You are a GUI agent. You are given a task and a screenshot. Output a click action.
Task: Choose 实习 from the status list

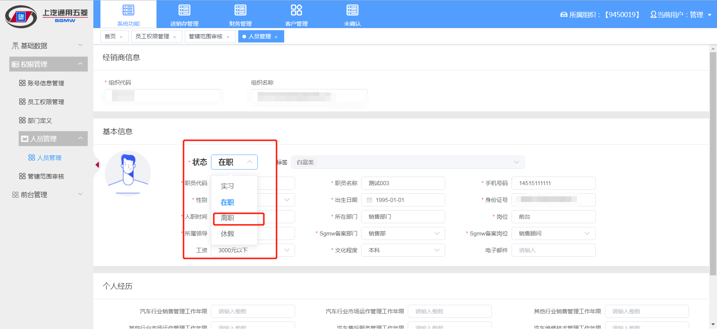(234, 186)
